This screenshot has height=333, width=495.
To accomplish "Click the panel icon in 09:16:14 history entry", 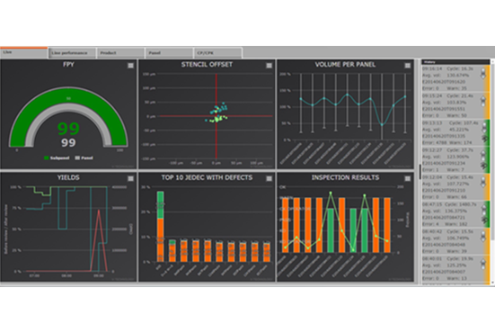I will tap(483, 74).
